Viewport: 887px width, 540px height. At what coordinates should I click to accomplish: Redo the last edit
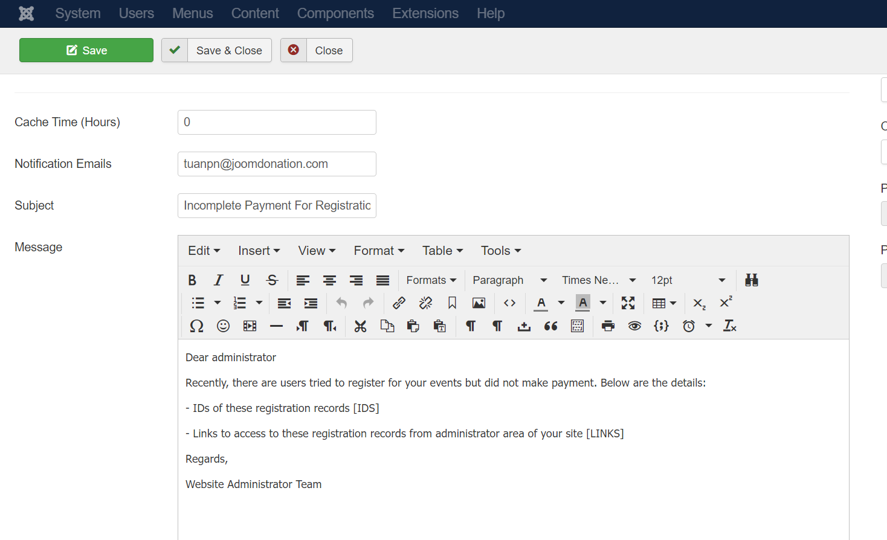pos(368,303)
